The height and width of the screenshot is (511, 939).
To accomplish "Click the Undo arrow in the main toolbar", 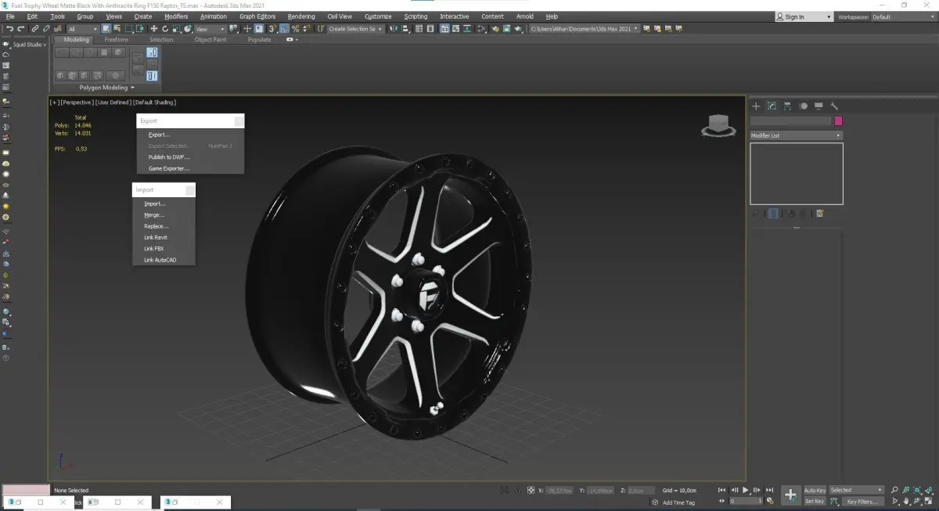I will coord(9,29).
